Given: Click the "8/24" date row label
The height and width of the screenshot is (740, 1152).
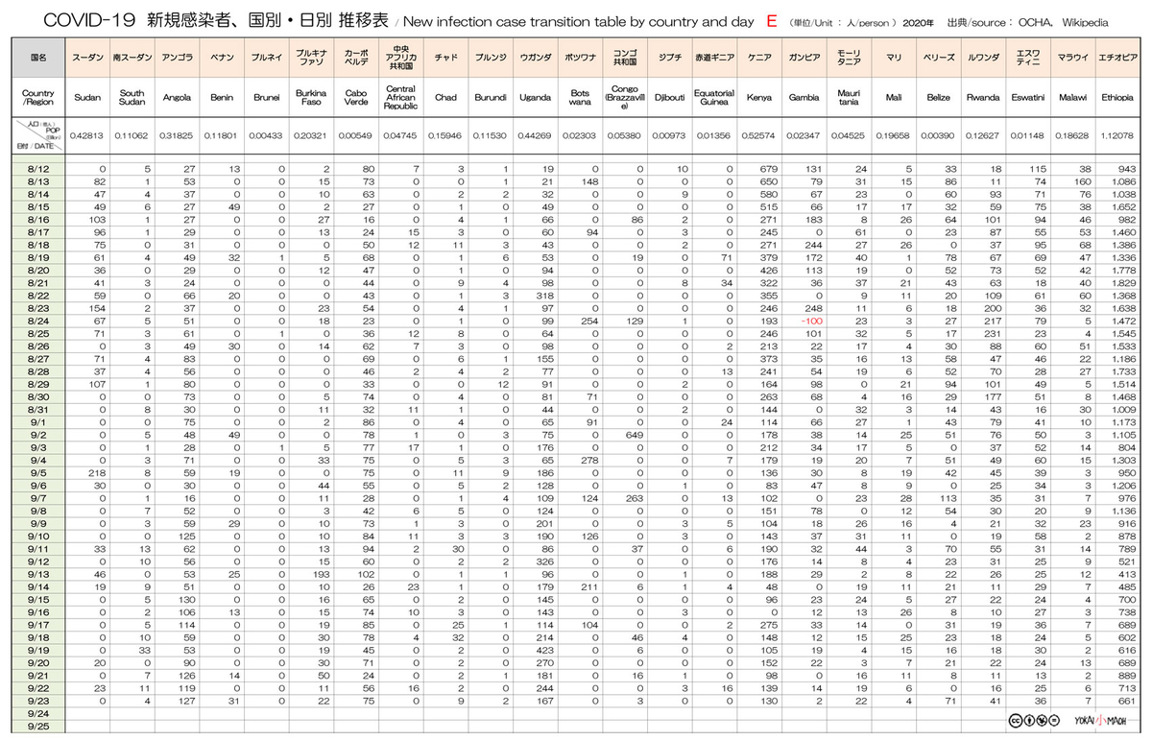Looking at the screenshot, I should coord(38,321).
